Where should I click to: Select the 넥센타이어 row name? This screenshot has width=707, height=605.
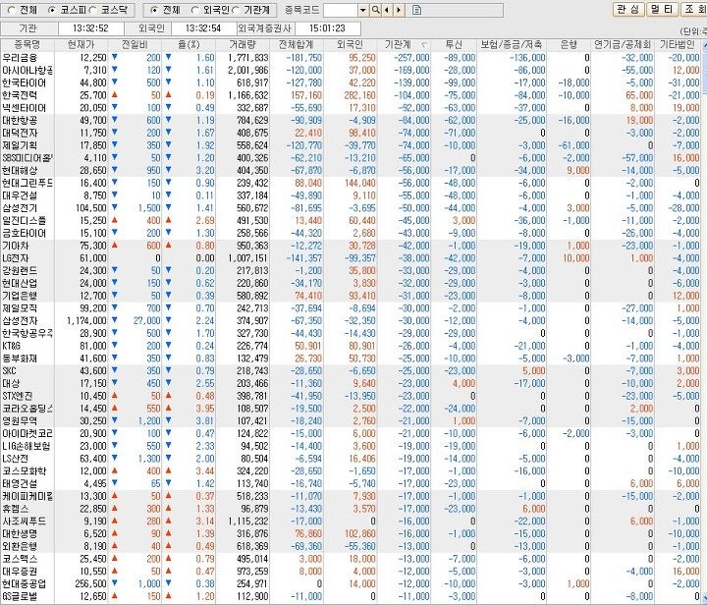pos(24,108)
